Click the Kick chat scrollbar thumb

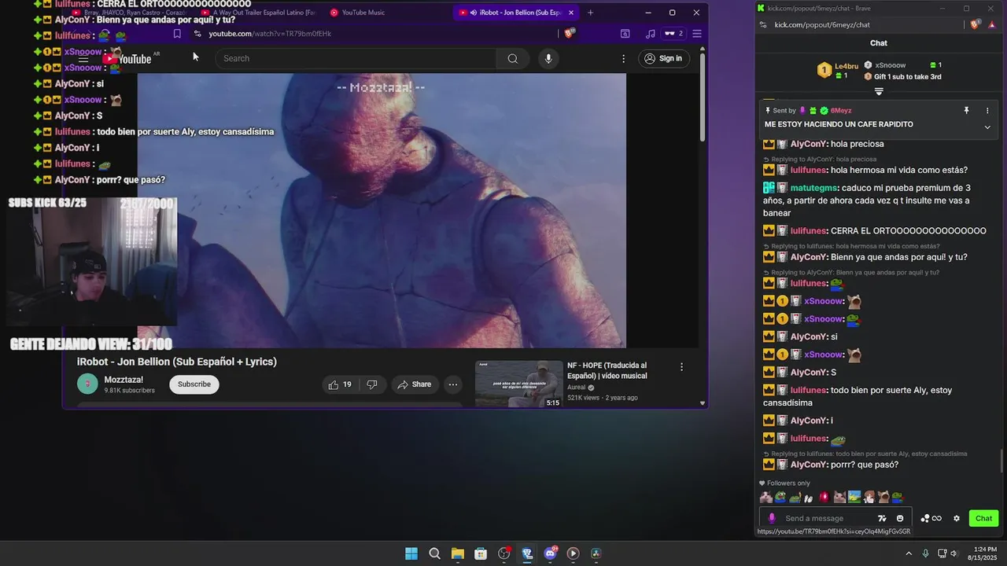pyautogui.click(x=1001, y=461)
